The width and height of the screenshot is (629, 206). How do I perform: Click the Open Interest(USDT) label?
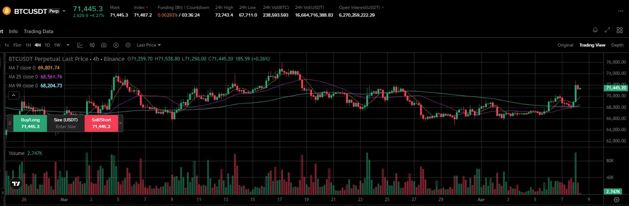coord(359,8)
